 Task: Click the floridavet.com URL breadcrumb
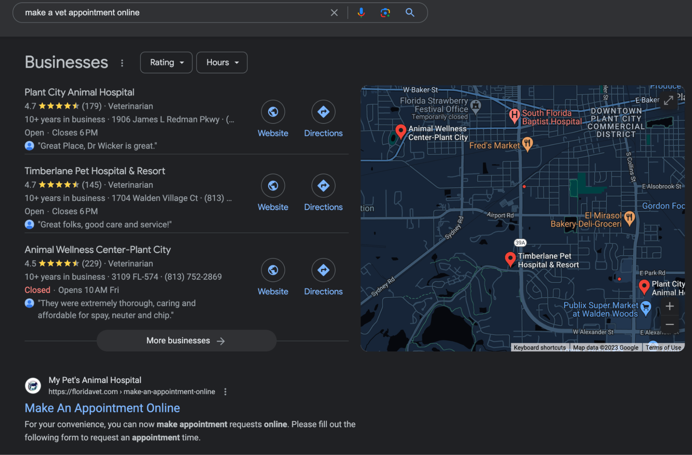pyautogui.click(x=132, y=392)
